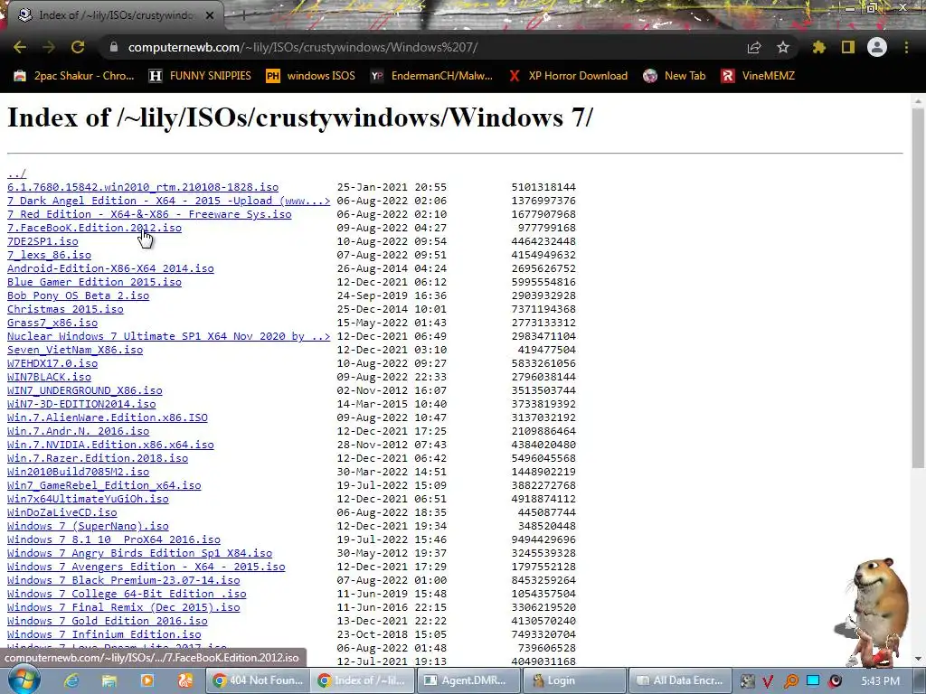
Task: Bookmark this page with the star icon
Action: click(x=783, y=47)
